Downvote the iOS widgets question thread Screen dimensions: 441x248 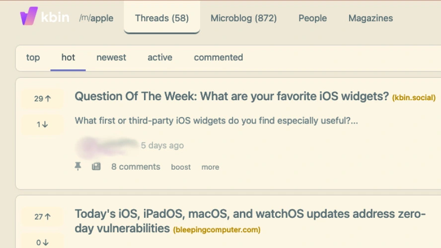(43, 124)
